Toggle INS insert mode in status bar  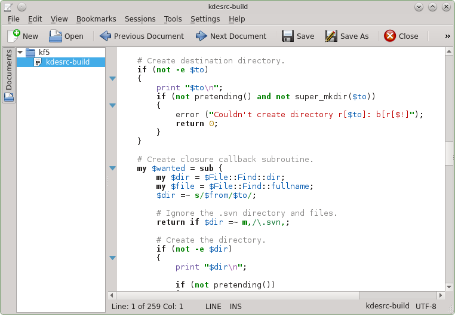pyautogui.click(x=236, y=307)
